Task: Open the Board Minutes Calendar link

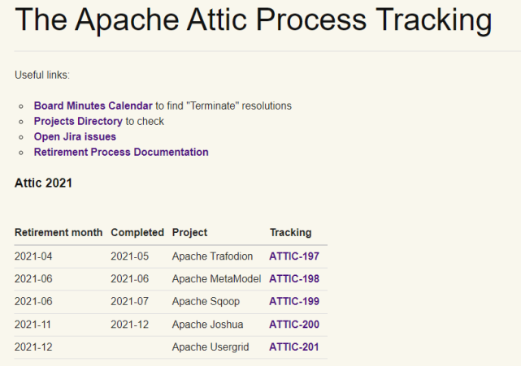Action: 93,106
